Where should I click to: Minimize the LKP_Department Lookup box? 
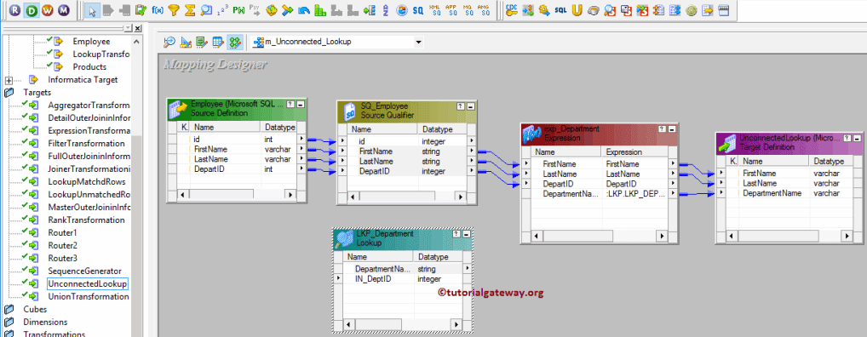point(466,234)
